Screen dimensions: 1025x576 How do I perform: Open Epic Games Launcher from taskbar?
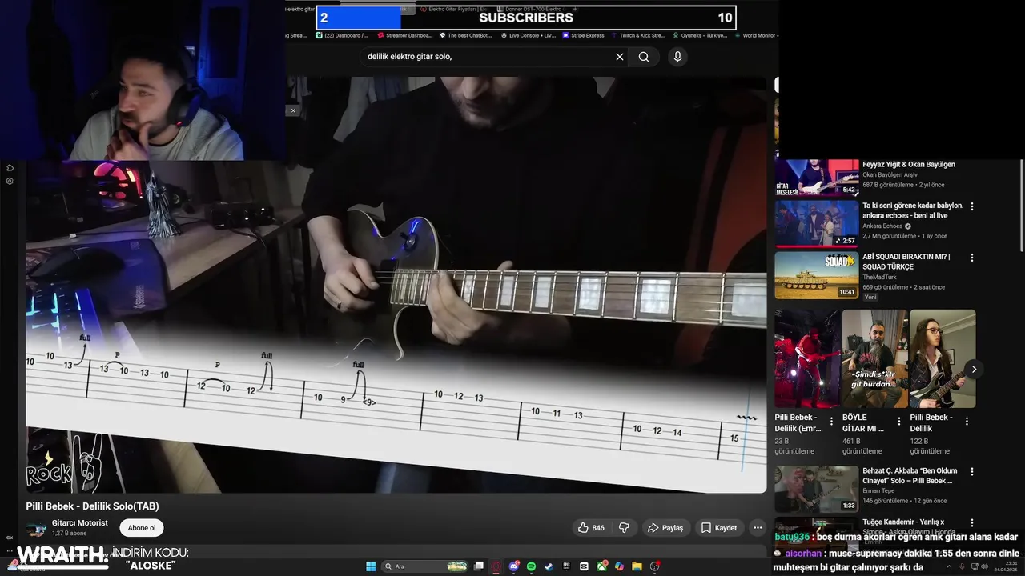point(566,566)
